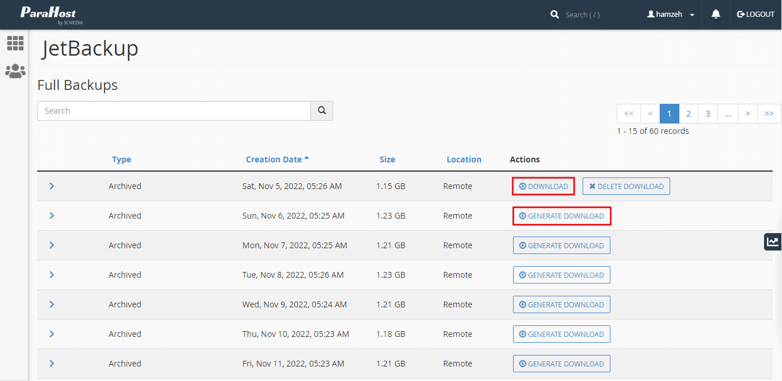The image size is (782, 381).
Task: Click the magnifier button beside backup search
Action: point(322,111)
